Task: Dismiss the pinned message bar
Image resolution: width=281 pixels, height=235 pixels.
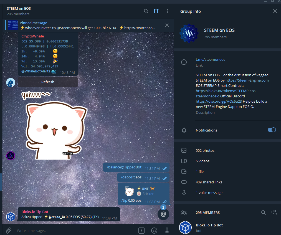Action: click(167, 25)
